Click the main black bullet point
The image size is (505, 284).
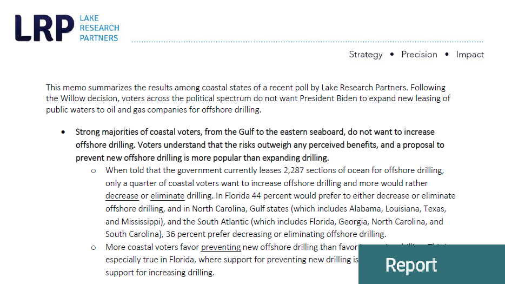click(x=63, y=132)
